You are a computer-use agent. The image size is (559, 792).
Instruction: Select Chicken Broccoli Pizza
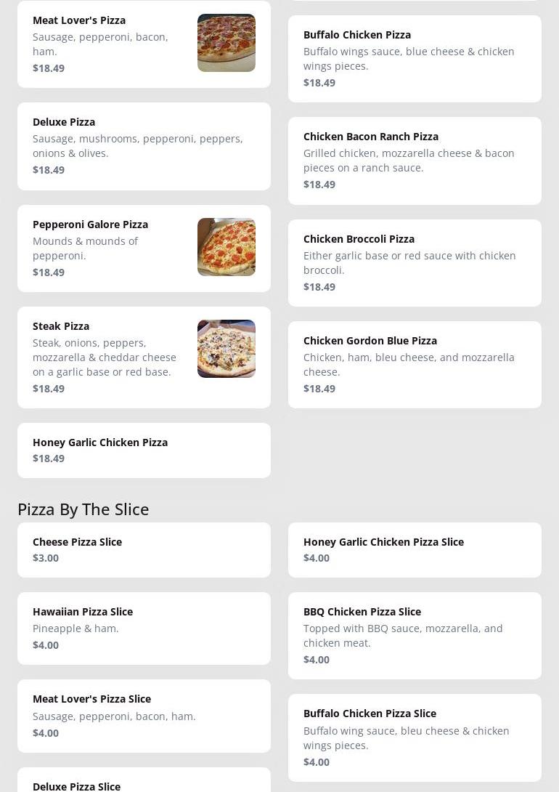click(415, 263)
